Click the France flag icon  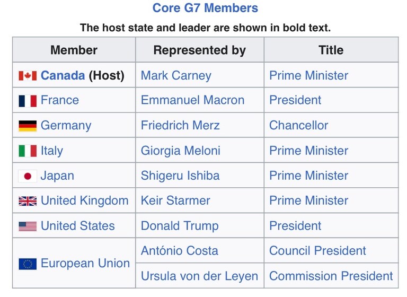[x=28, y=101]
